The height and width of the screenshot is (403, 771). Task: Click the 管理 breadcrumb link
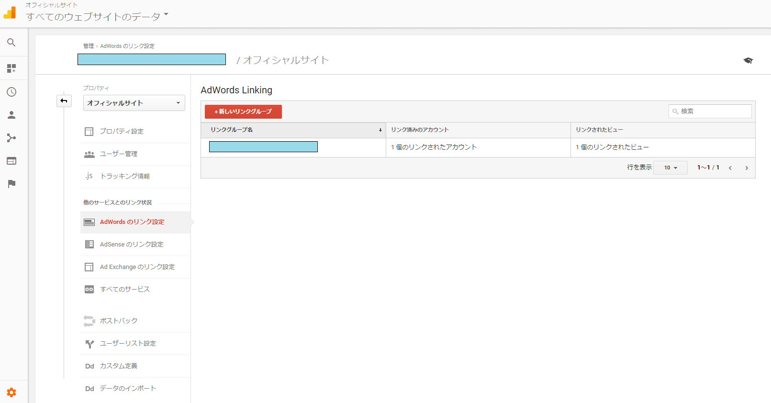89,46
